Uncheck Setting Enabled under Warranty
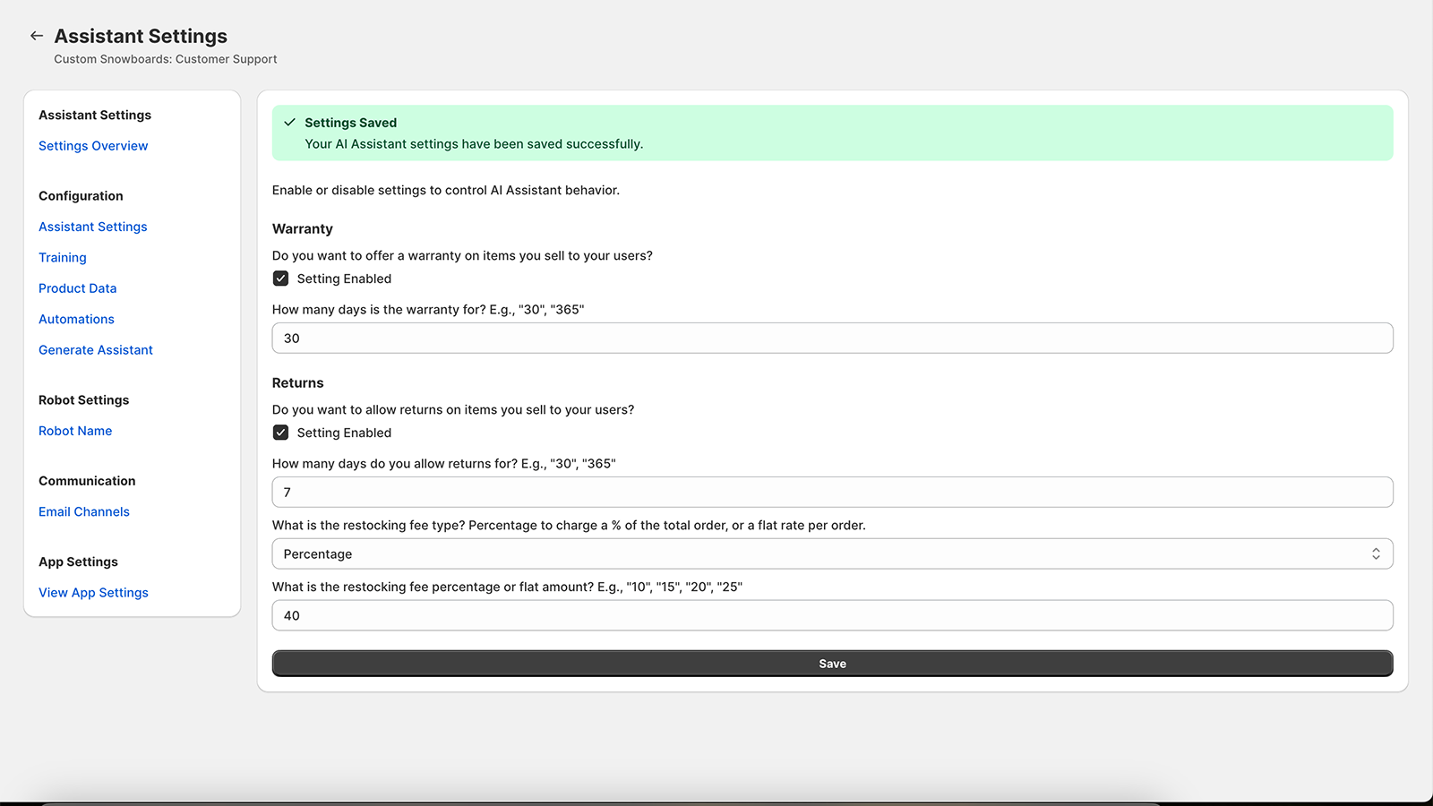The image size is (1433, 806). pos(280,278)
